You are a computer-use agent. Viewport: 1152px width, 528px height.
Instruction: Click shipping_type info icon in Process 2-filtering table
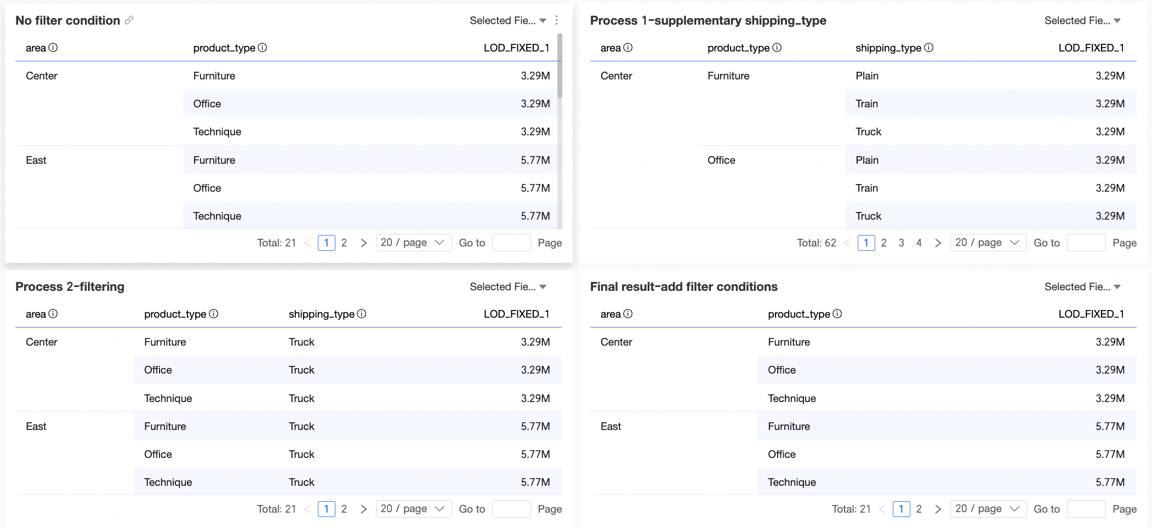point(362,314)
